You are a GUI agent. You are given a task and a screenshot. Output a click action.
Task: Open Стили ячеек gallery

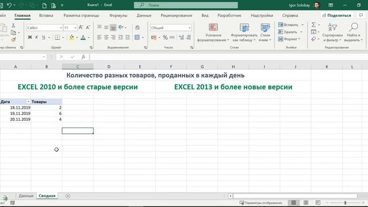coord(265,32)
